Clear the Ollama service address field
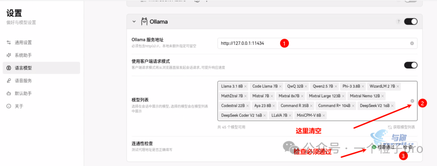Screen dimensions: 437x166 pyautogui.click(x=412, y=43)
